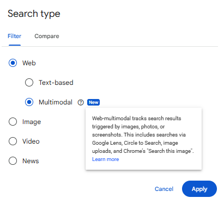
Task: Apply the selected search type
Action: tap(199, 189)
